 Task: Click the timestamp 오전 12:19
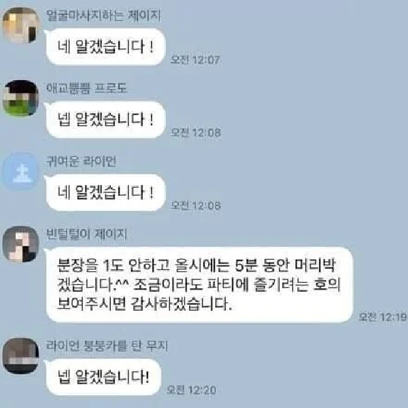382,317
